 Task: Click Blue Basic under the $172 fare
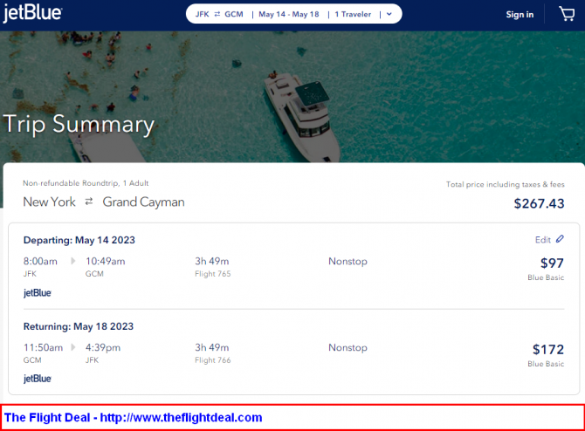[546, 365]
